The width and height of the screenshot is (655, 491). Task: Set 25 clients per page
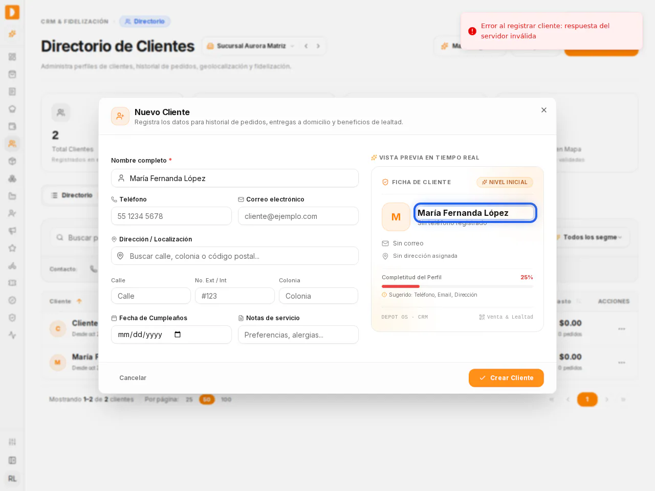click(189, 399)
